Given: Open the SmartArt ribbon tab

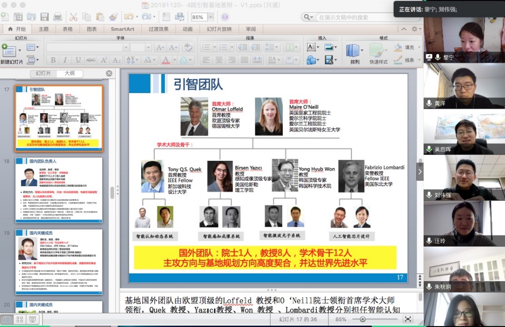Looking at the screenshot, I should tap(122, 29).
